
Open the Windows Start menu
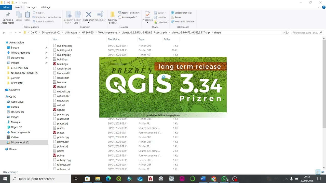(5, 179)
